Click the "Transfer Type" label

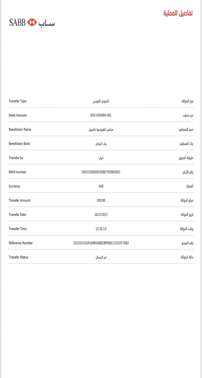click(x=17, y=101)
